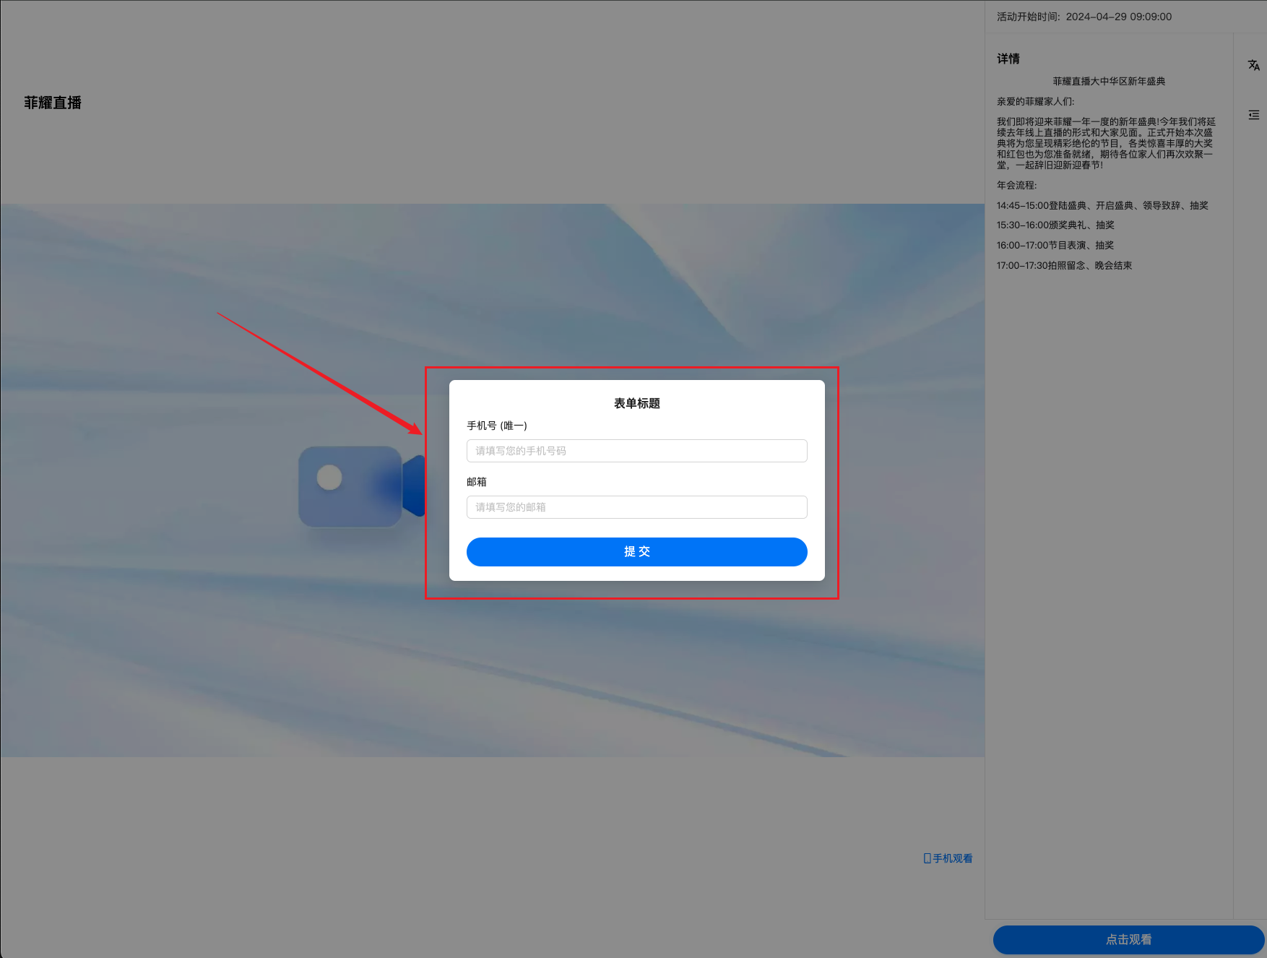
Task: Click the 17:00-17:30 拍照留念 schedule line
Action: coord(1064,266)
